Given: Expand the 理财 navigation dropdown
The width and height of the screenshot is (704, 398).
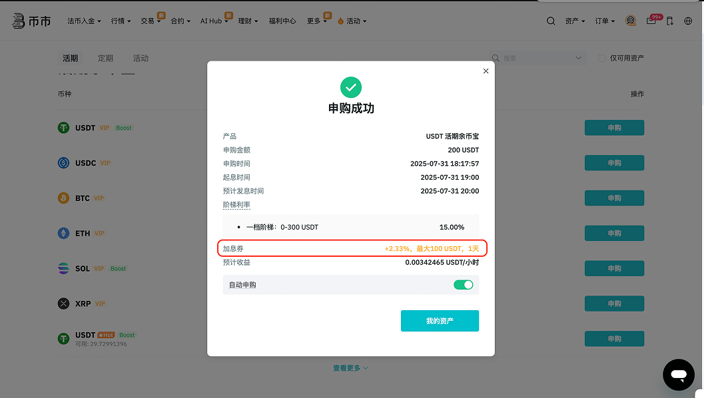Looking at the screenshot, I should [x=247, y=21].
